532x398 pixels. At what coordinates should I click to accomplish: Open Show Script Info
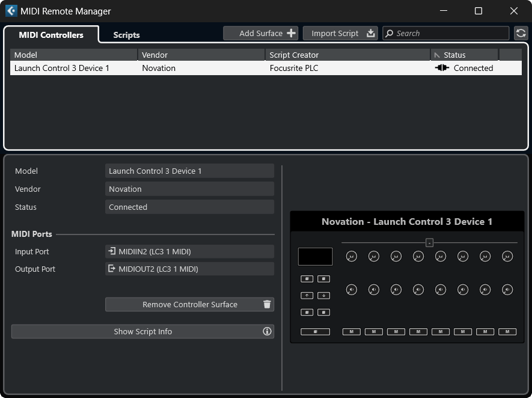(142, 331)
